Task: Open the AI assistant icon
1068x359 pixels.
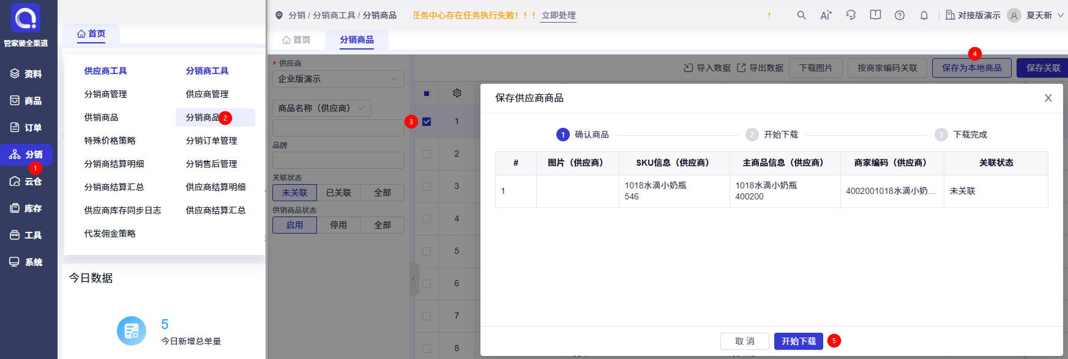Action: [x=826, y=15]
